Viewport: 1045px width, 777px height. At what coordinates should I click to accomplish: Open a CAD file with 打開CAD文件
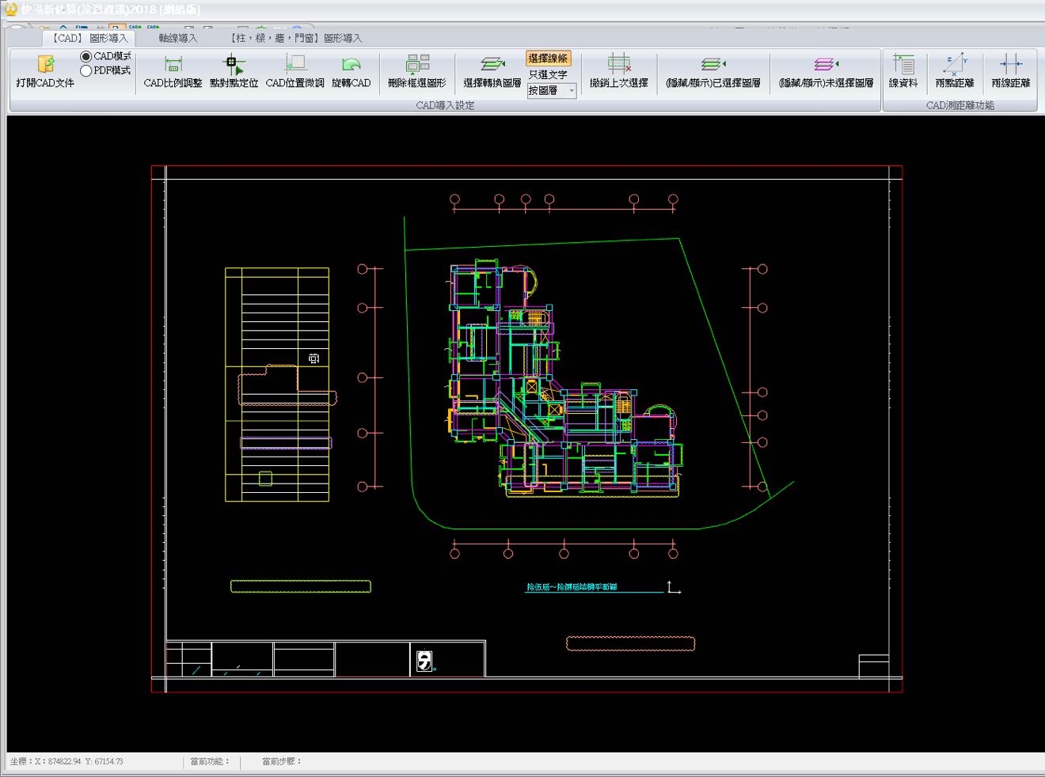tap(45, 71)
